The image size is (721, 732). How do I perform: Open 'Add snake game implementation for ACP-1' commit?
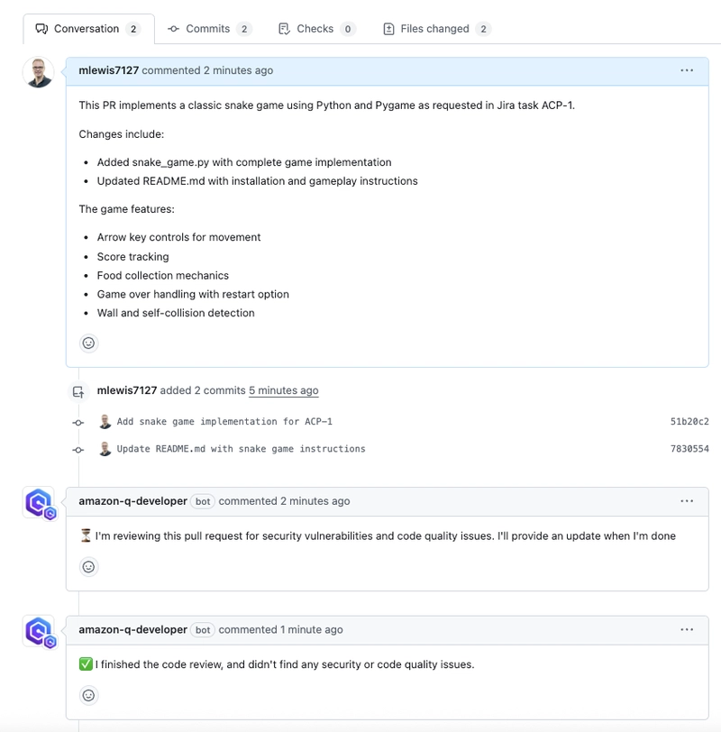[x=224, y=422]
